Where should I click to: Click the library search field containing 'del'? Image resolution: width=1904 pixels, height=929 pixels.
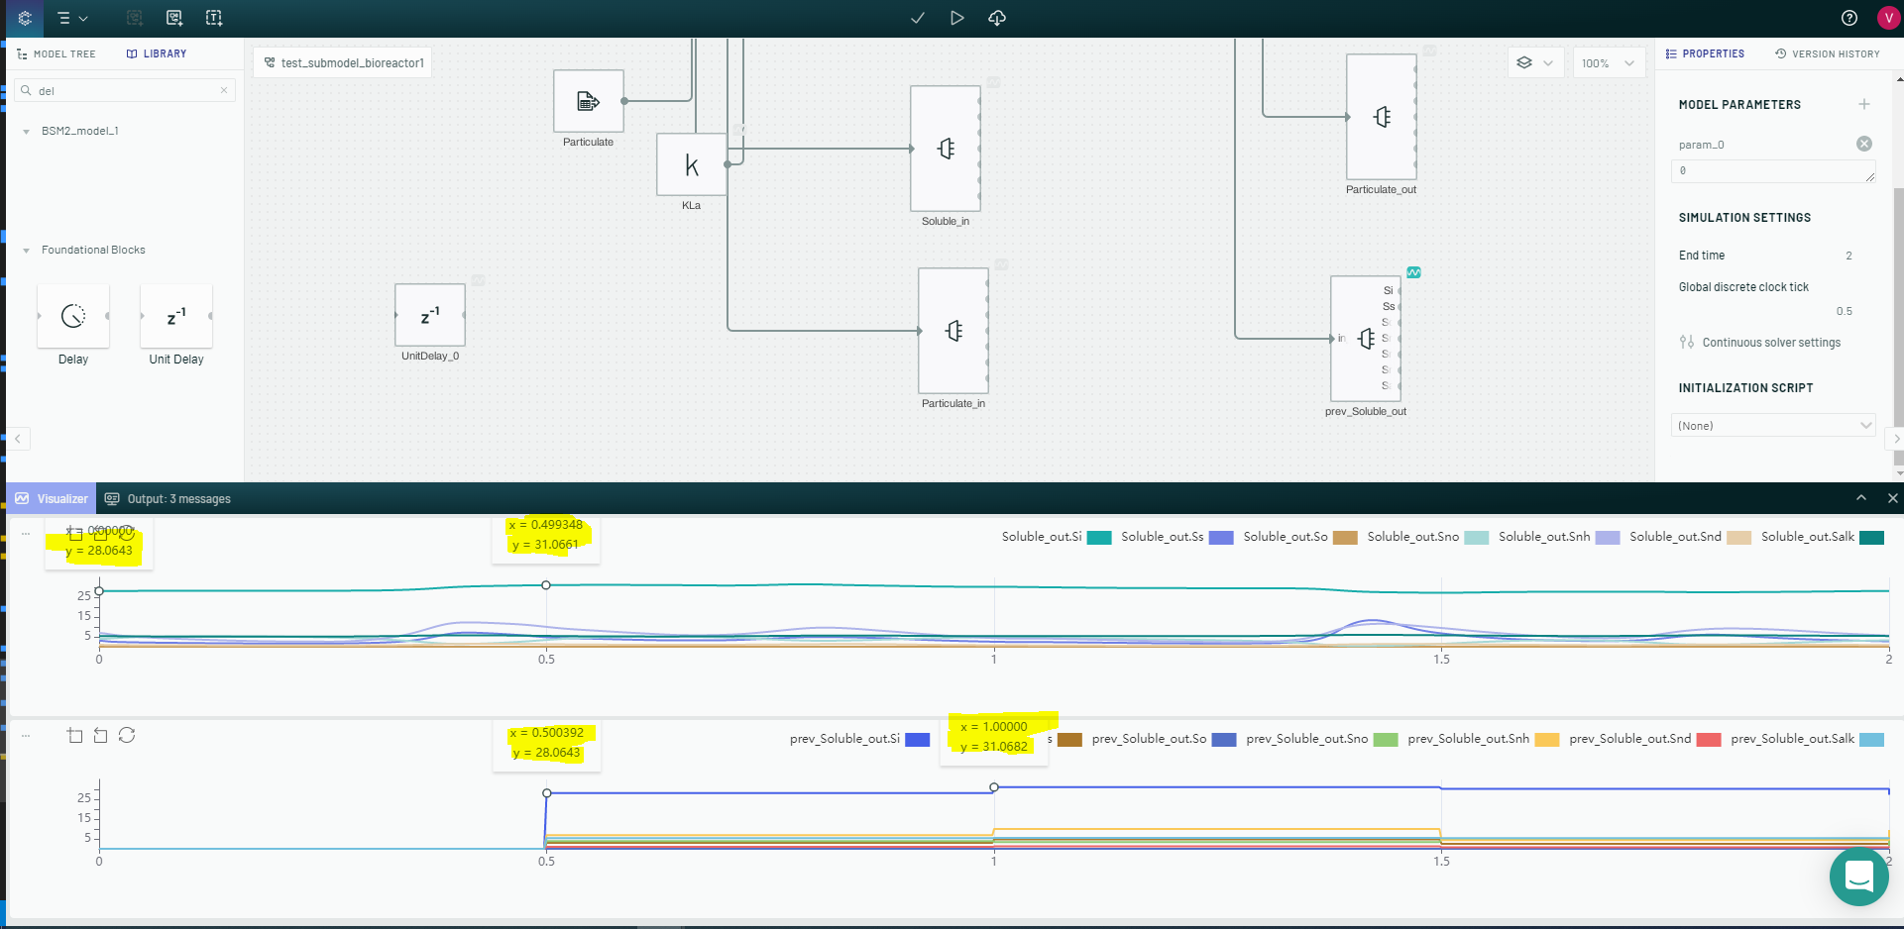coord(127,90)
